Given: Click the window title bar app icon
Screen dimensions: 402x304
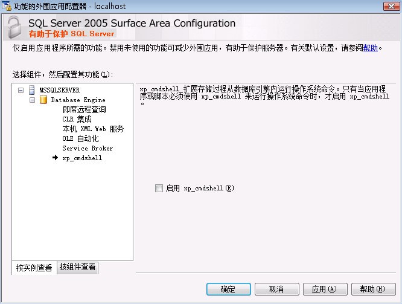Looking at the screenshot, I should (7, 5).
